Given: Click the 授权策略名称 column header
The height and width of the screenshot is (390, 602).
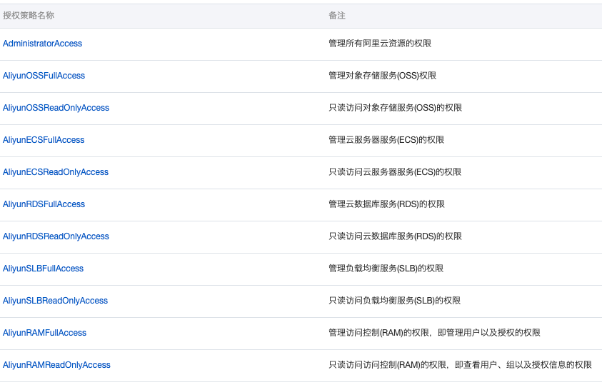Looking at the screenshot, I should [x=29, y=15].
